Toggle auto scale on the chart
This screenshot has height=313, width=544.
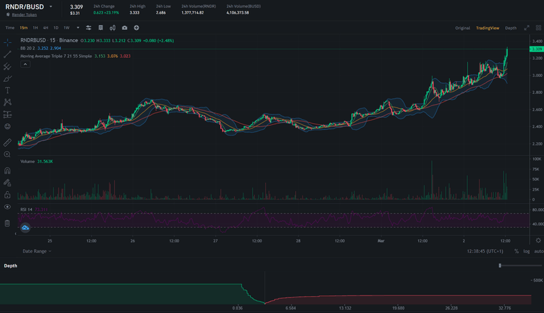point(537,251)
